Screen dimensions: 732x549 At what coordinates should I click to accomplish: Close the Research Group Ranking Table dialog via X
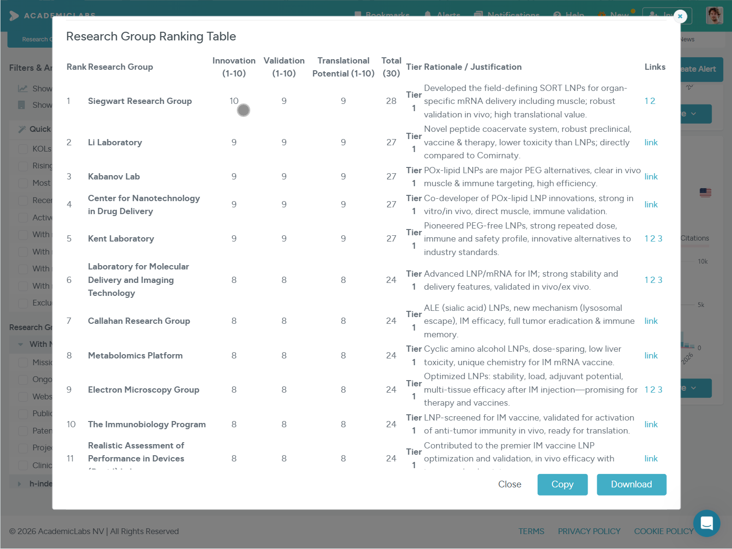pyautogui.click(x=680, y=16)
